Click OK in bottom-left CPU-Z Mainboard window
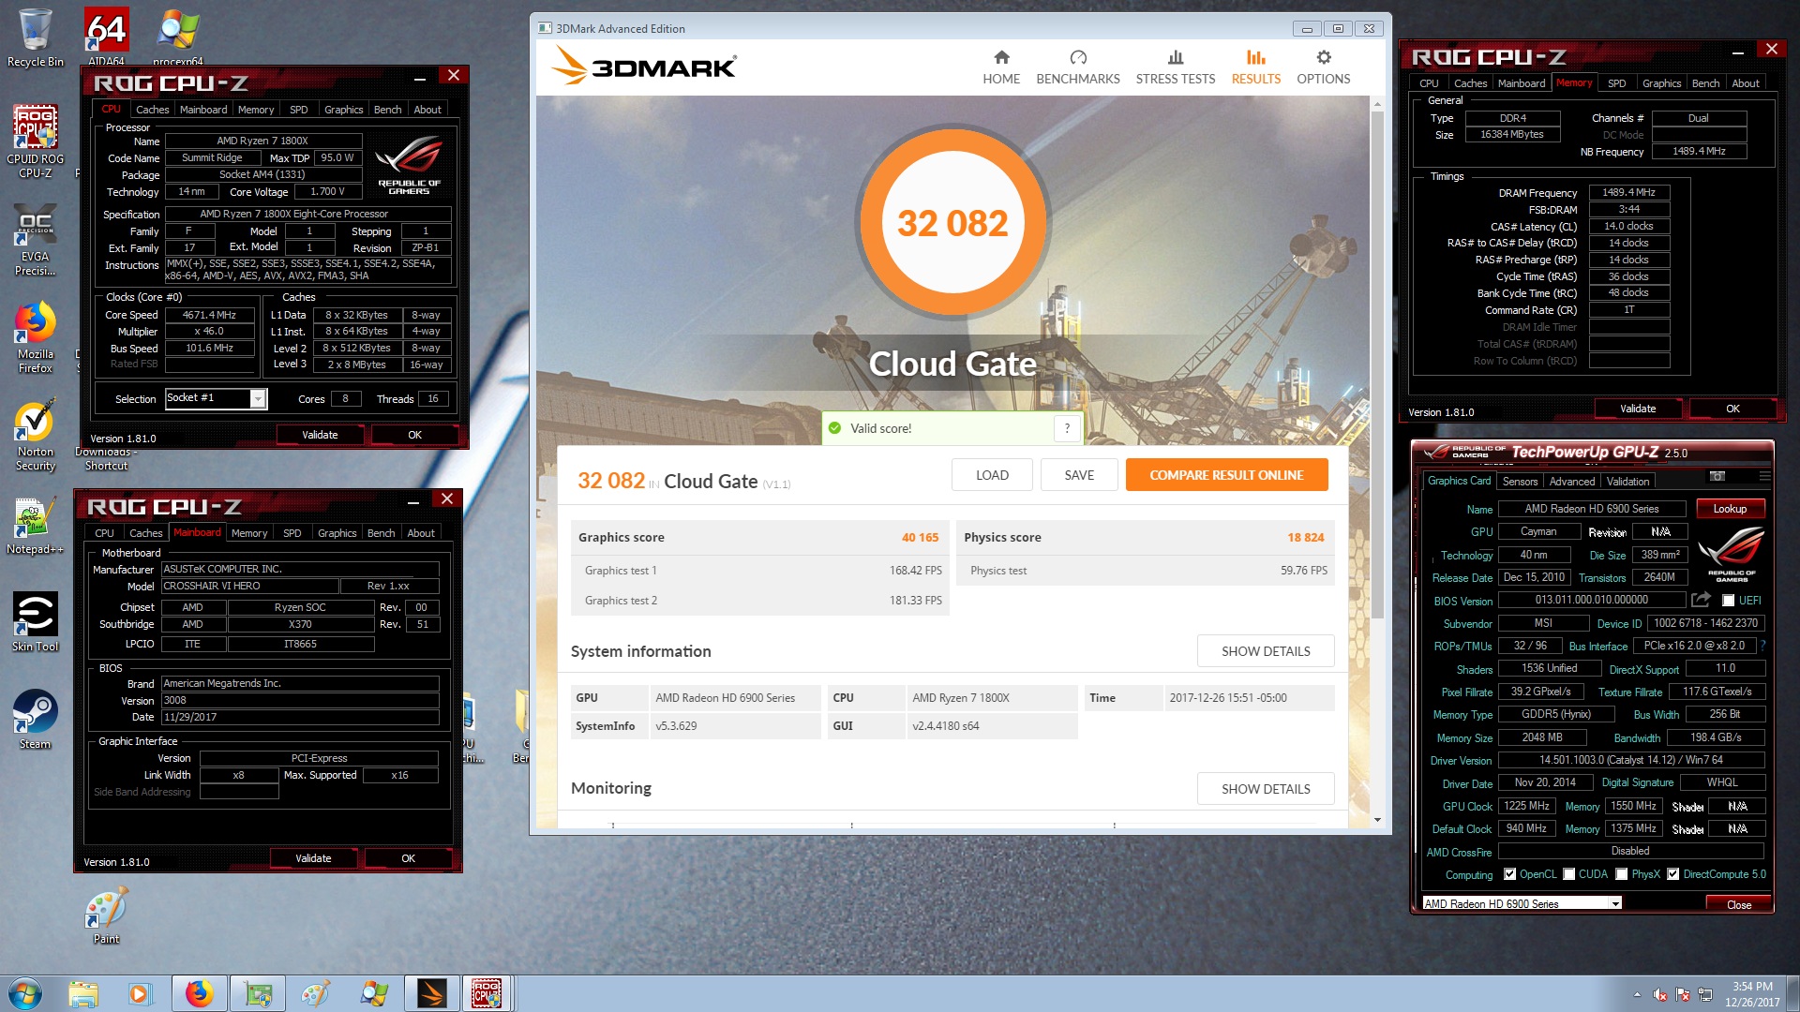 pyautogui.click(x=409, y=858)
